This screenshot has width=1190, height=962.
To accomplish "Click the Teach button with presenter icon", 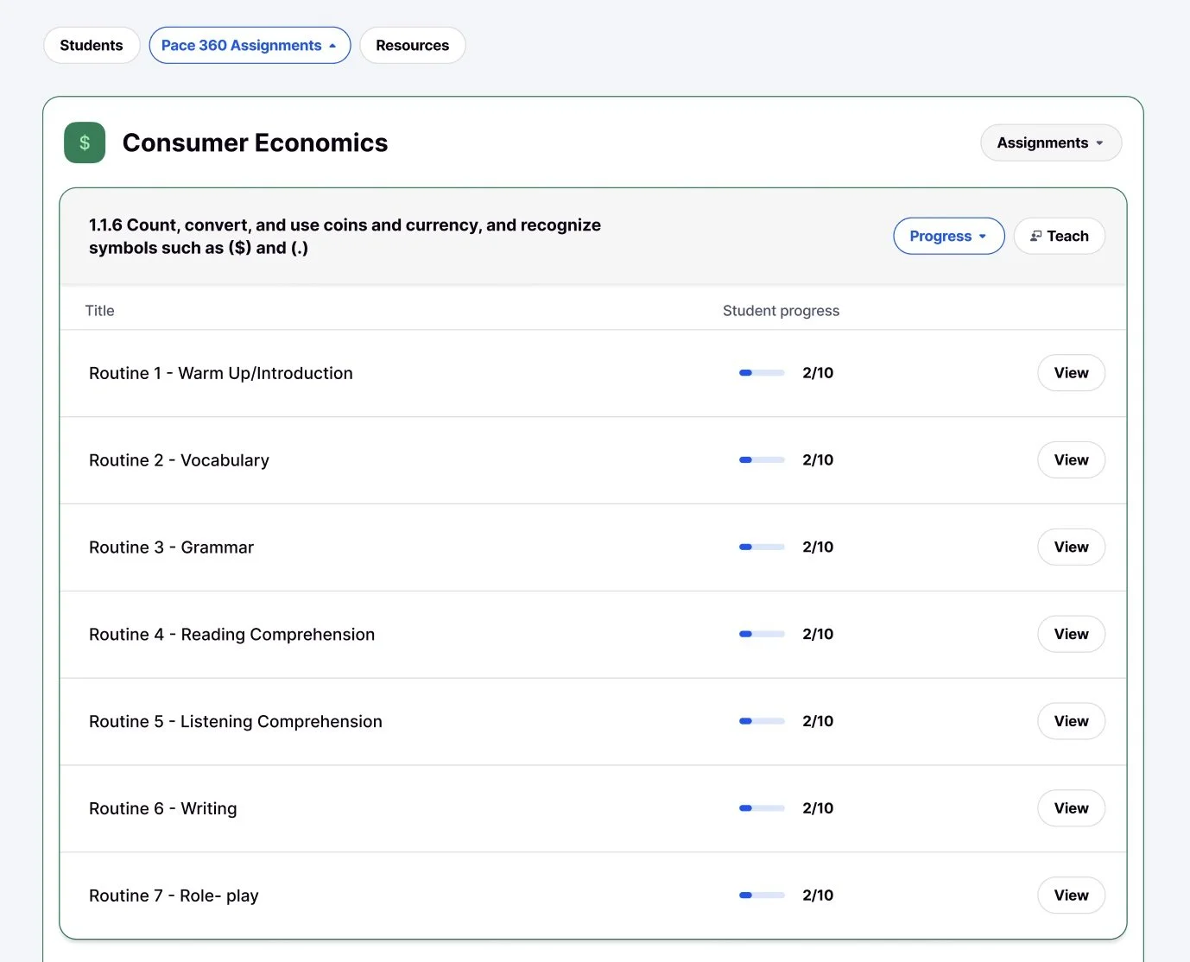I will pyautogui.click(x=1059, y=236).
